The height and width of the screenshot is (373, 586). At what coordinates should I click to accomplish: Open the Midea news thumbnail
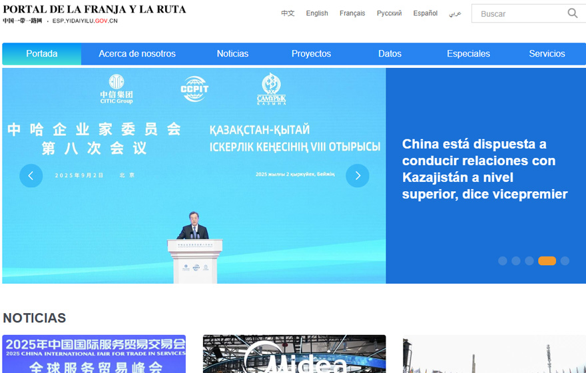(x=294, y=354)
